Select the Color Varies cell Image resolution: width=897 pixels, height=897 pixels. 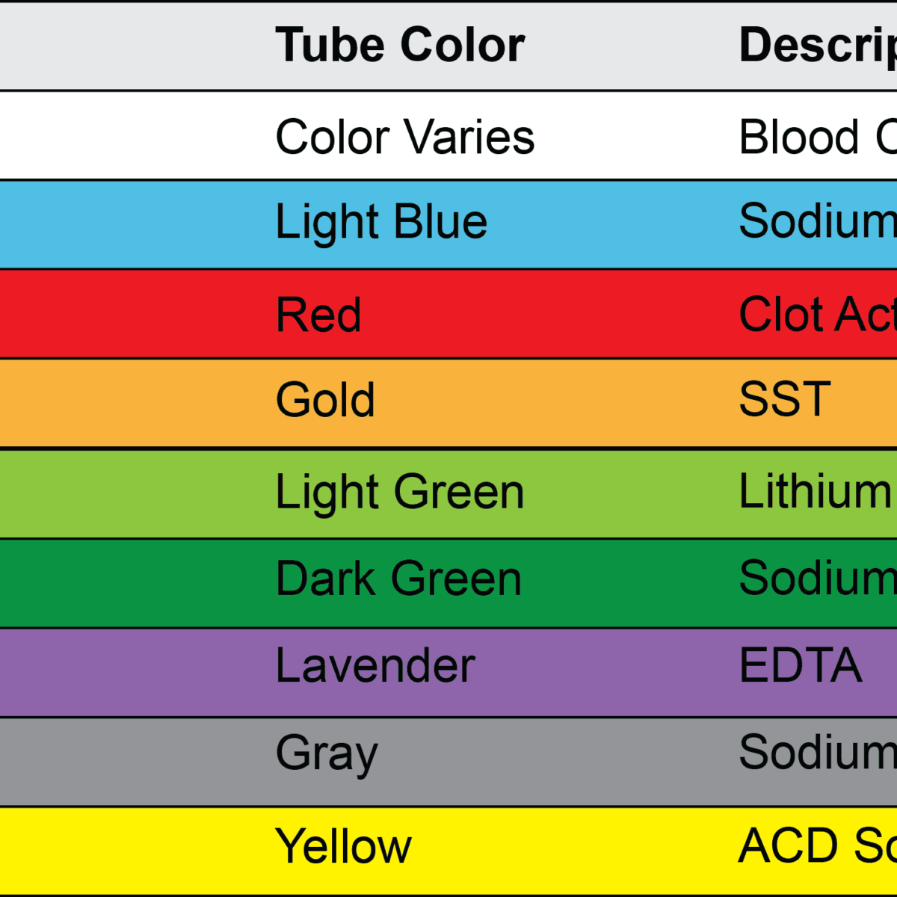pyautogui.click(x=404, y=138)
